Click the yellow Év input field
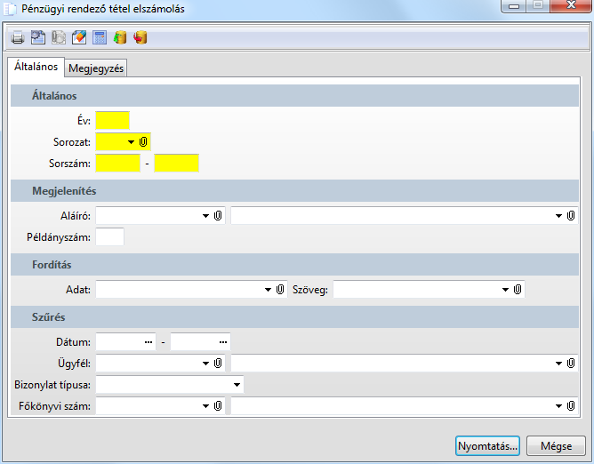 coord(113,121)
